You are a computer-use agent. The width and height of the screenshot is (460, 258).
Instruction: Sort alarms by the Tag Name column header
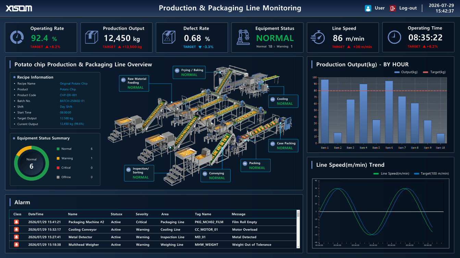[x=203, y=214]
